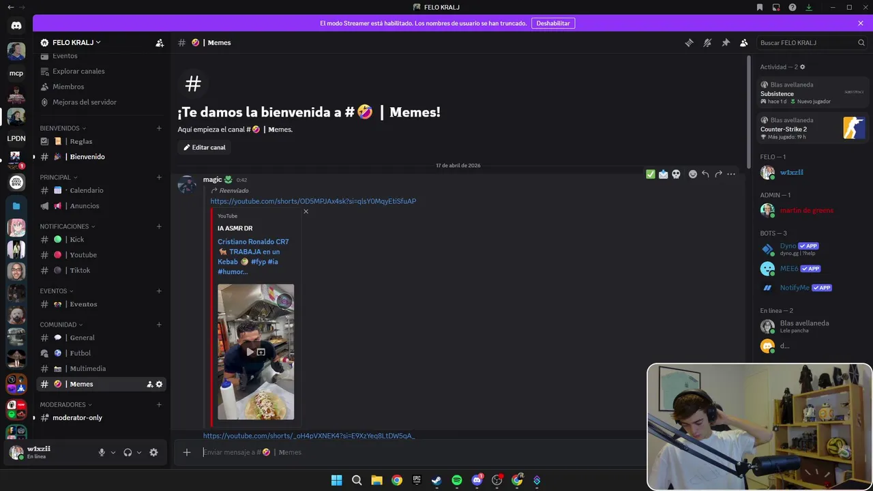Mute microphone in user panel
This screenshot has width=873, height=491.
102,452
